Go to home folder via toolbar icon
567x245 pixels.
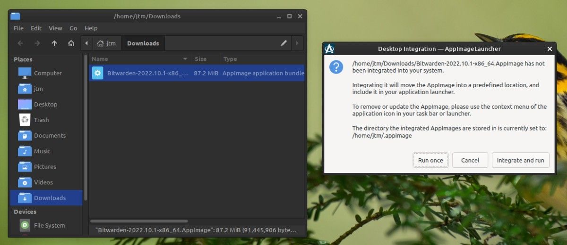click(71, 43)
